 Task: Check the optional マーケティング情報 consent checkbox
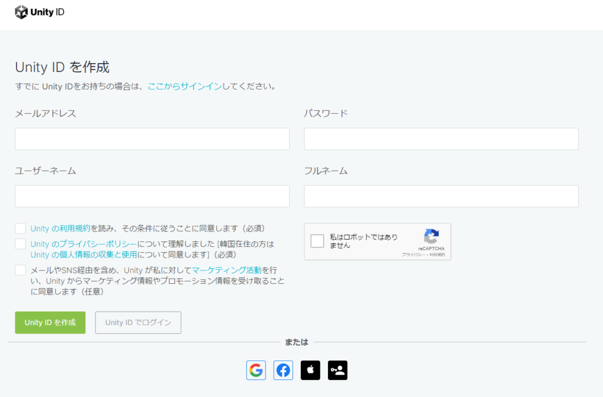21,270
